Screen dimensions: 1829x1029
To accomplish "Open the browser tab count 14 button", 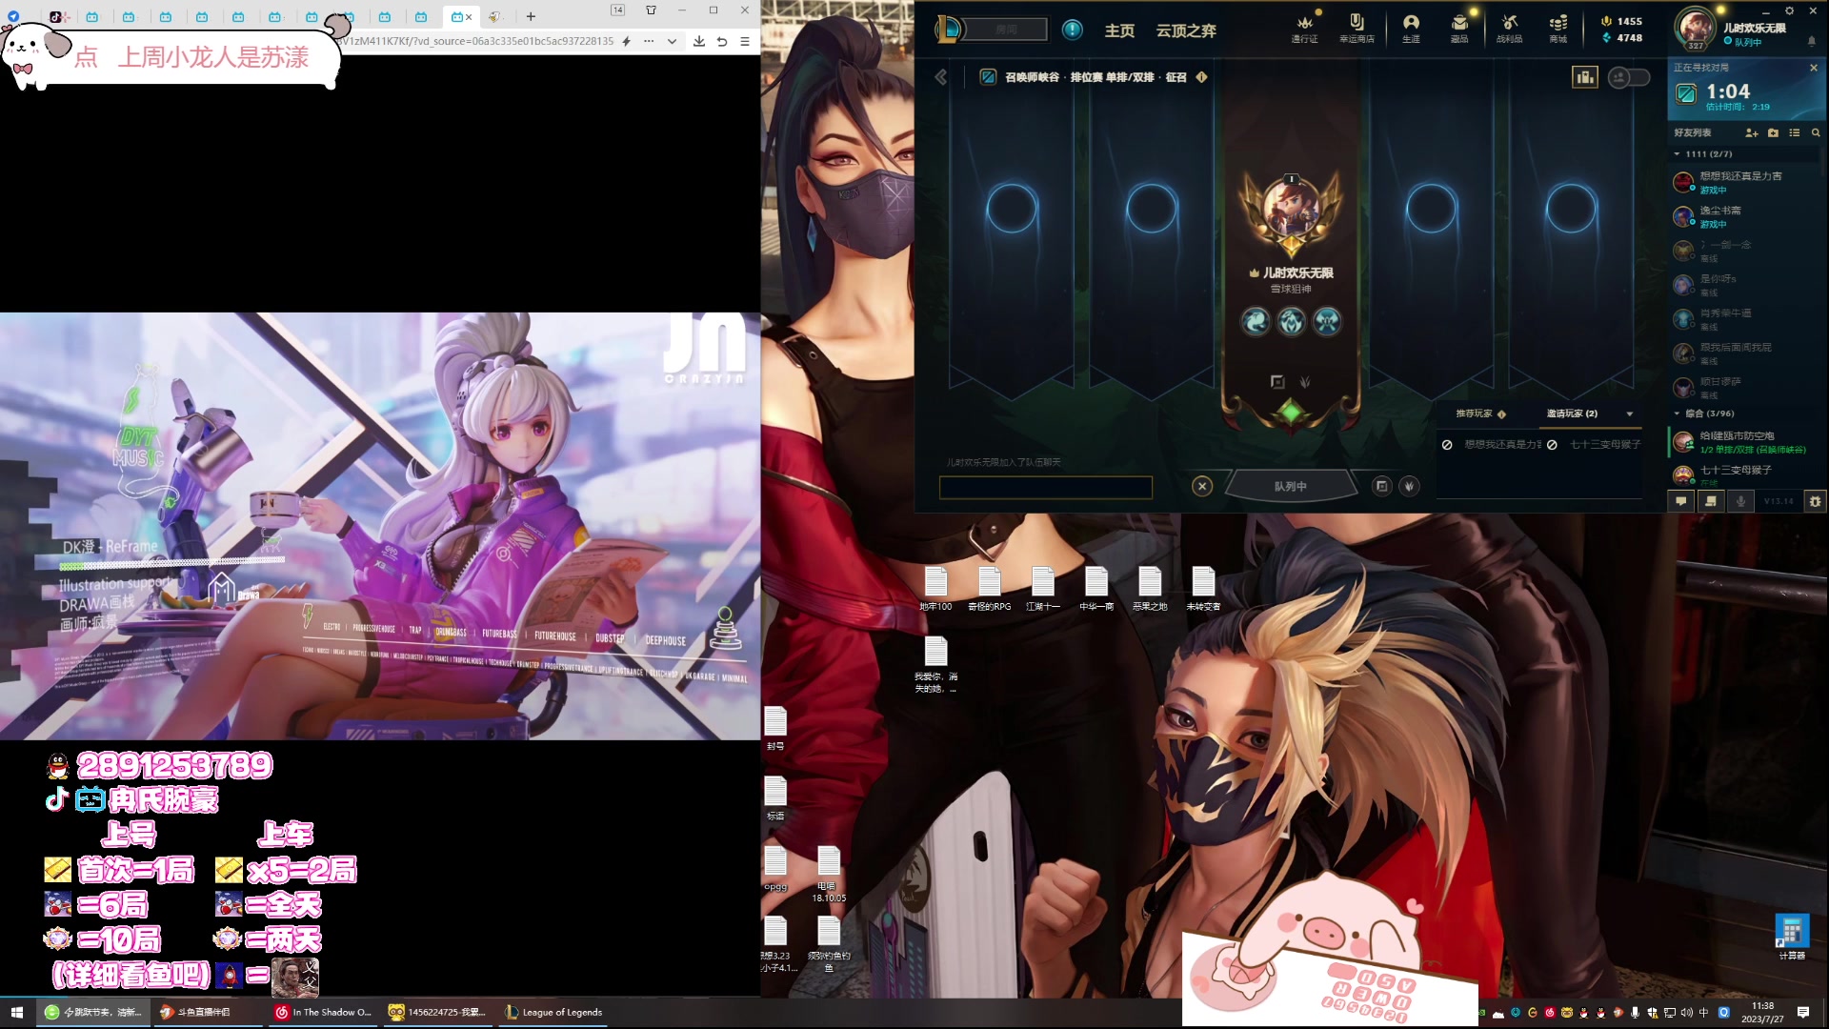I will [x=617, y=10].
